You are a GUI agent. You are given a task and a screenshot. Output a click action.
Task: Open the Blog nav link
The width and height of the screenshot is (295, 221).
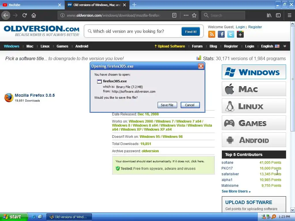(213, 46)
